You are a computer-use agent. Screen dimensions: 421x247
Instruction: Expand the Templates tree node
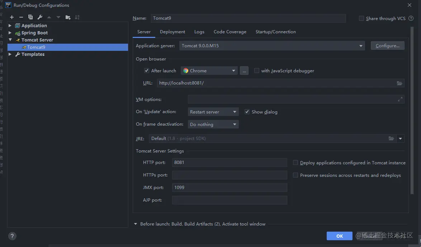tap(10, 54)
